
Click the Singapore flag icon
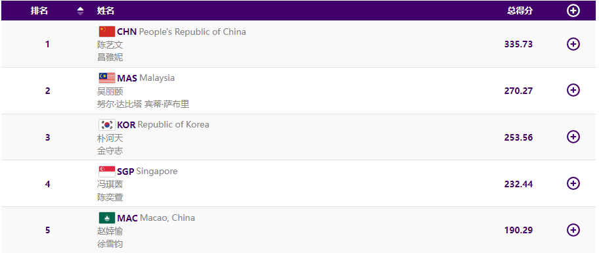coord(107,172)
